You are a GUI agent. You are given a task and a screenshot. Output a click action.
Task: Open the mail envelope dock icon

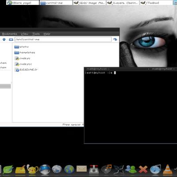point(81,169)
